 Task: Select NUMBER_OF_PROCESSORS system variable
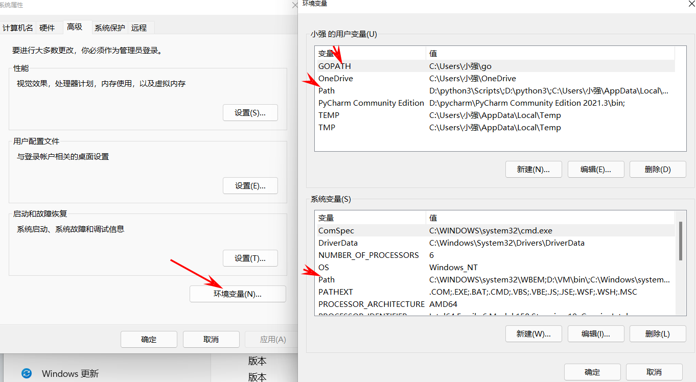pos(495,255)
